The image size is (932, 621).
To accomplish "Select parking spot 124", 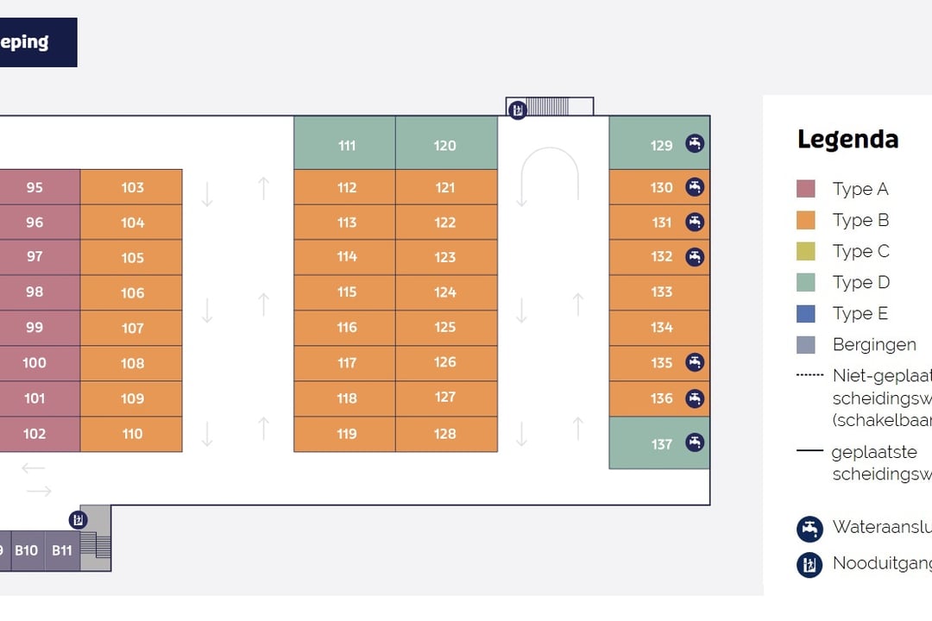I will click(446, 292).
